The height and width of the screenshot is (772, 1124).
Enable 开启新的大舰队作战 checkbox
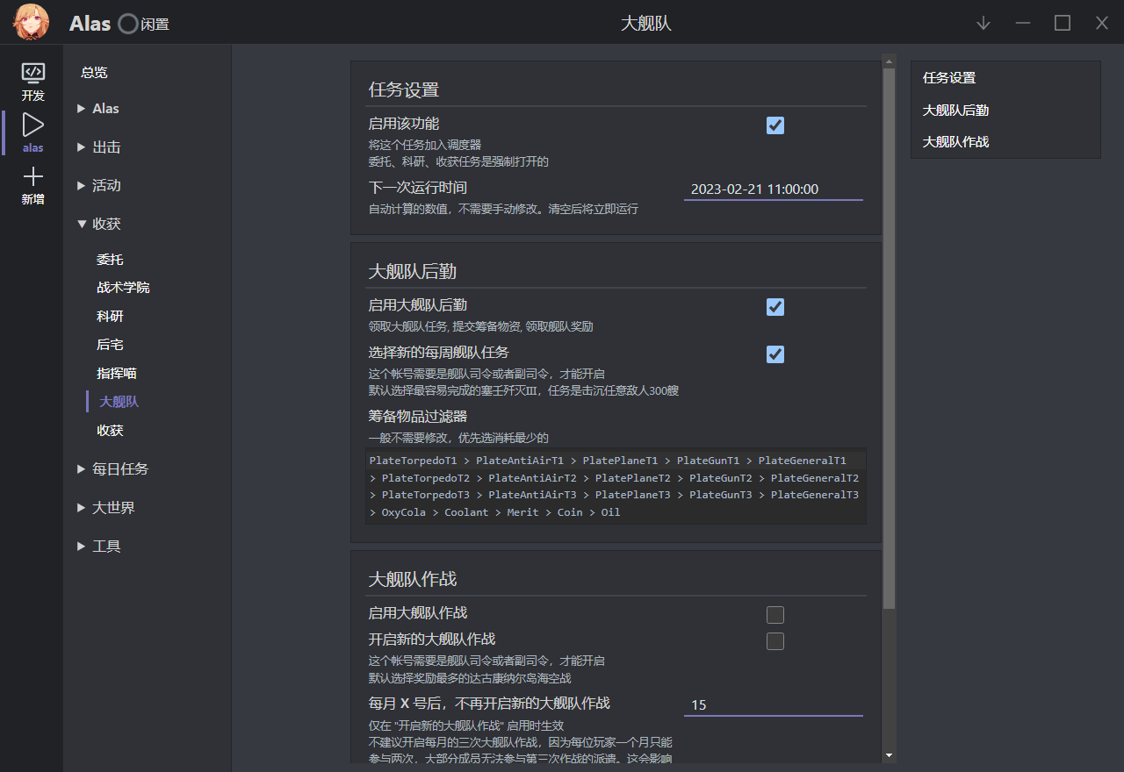775,641
